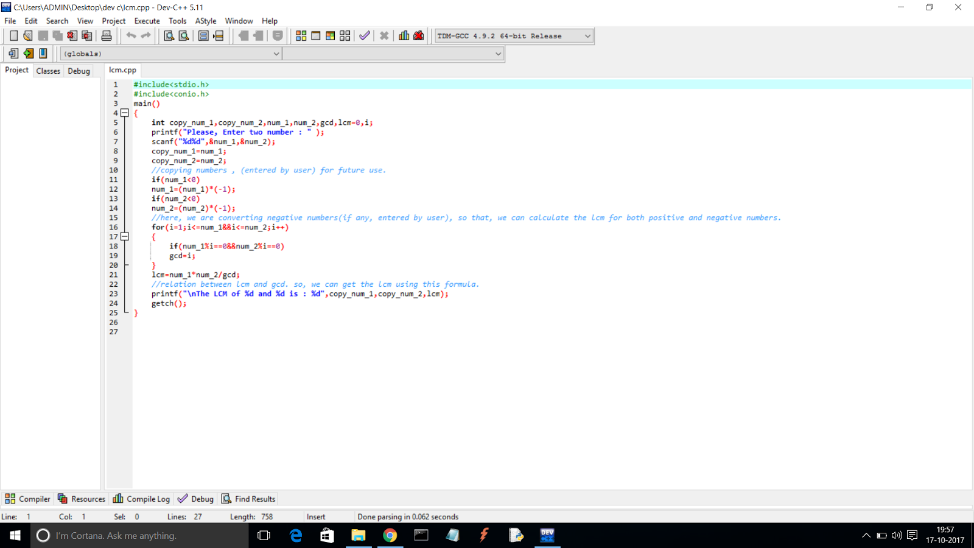Collapse the main function fold at line 4

pyautogui.click(x=124, y=113)
